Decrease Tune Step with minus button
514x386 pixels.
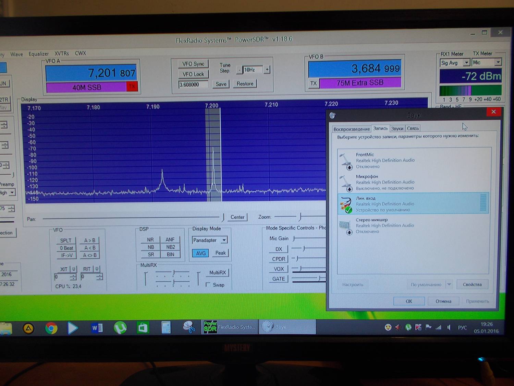[x=240, y=70]
